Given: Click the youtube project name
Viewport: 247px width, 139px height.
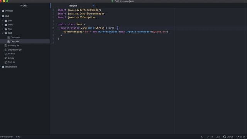Looking at the screenshot, I should [9, 11].
